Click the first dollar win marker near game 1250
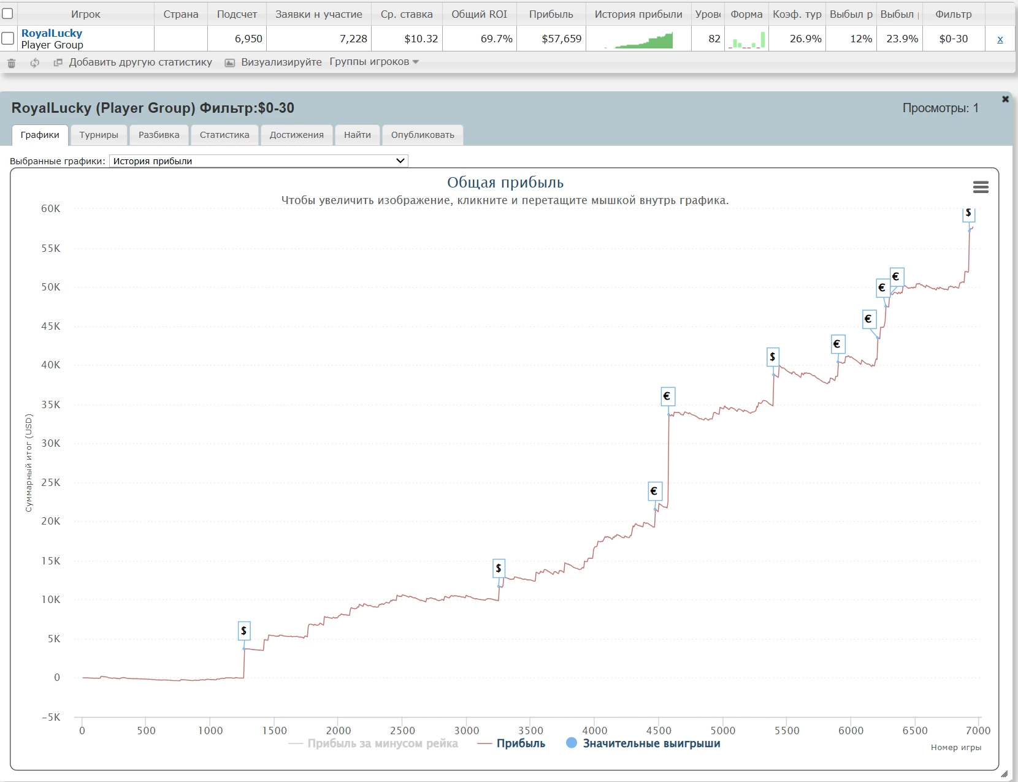1018x782 pixels. tap(244, 631)
